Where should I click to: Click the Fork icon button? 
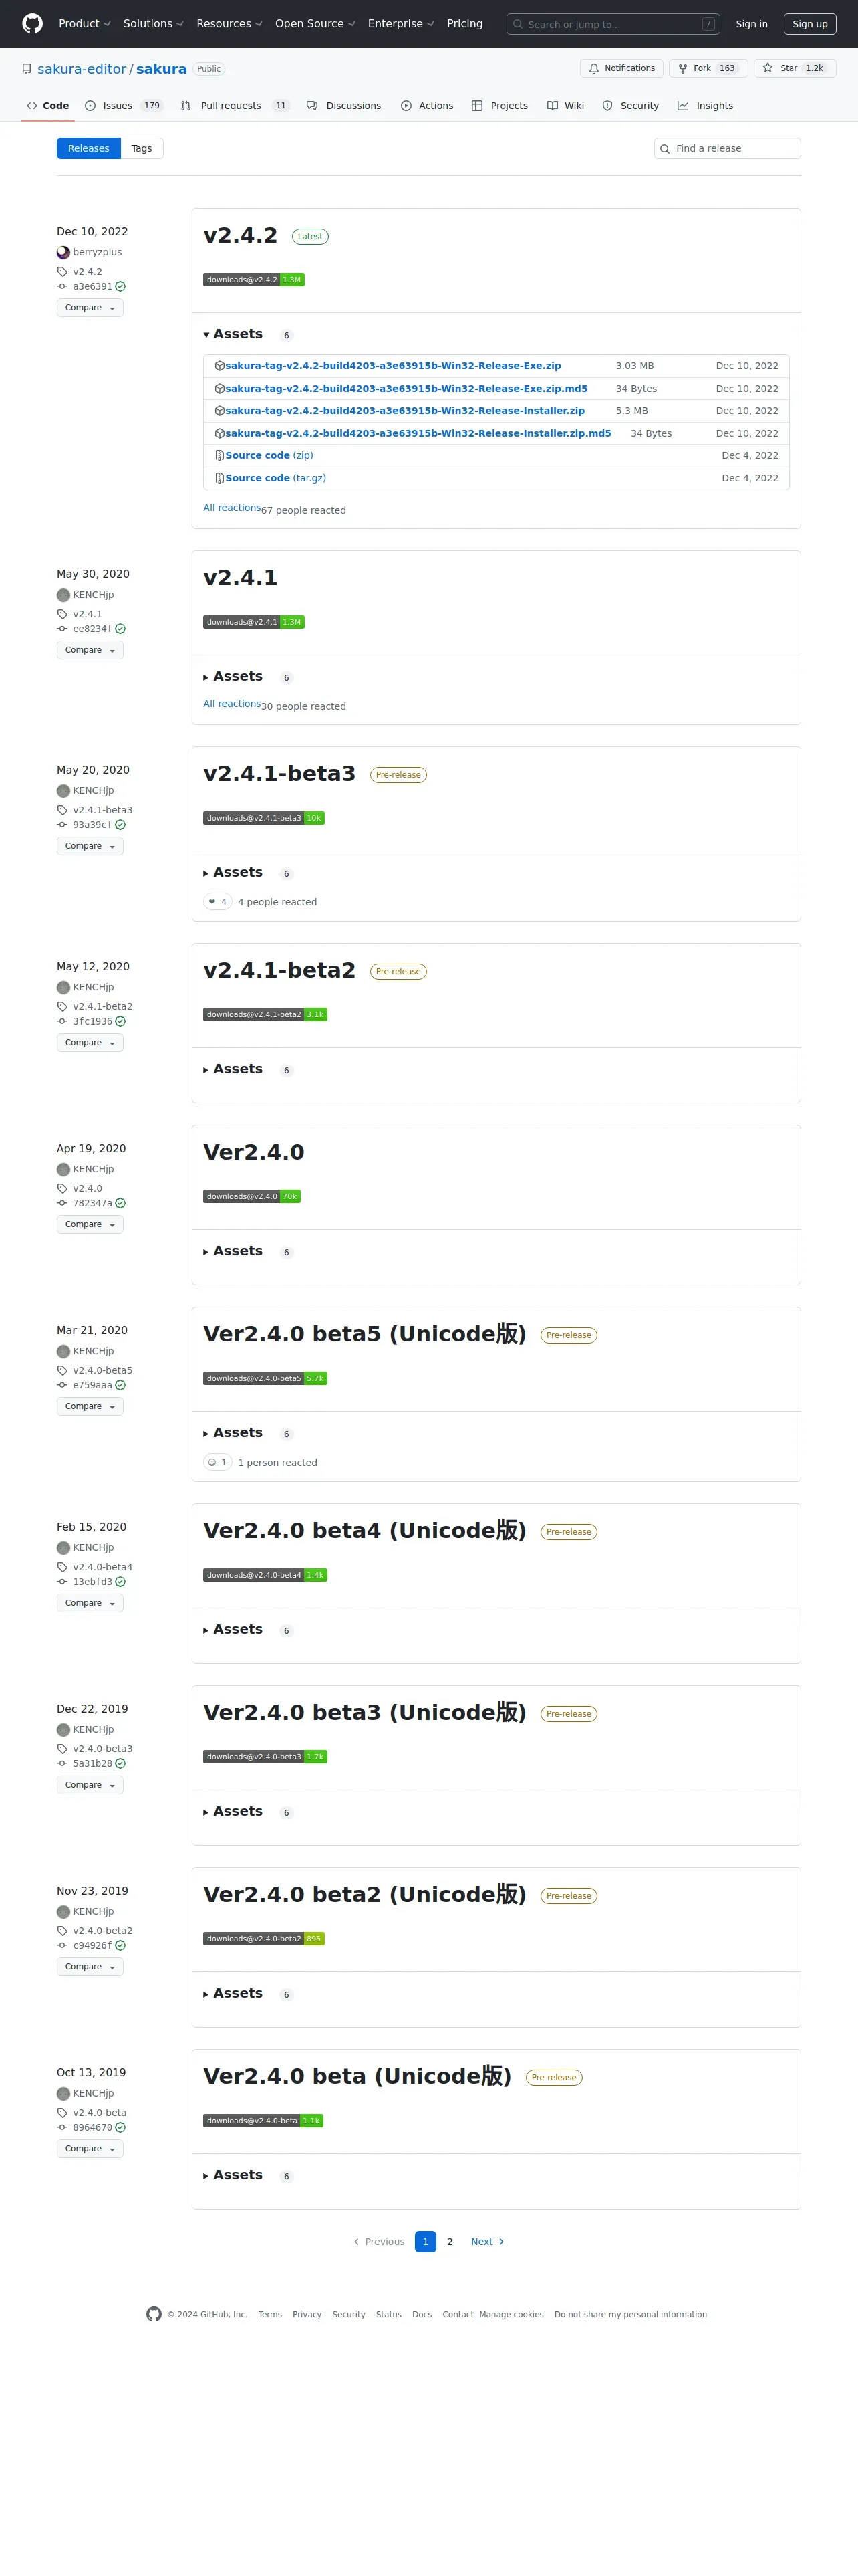[x=682, y=68]
